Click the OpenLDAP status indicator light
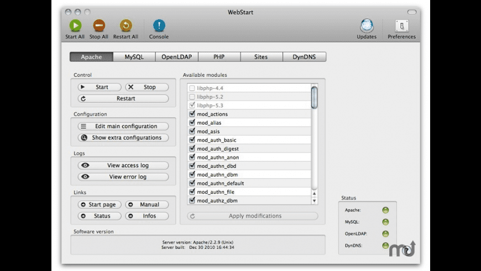This screenshot has height=271, width=481. click(x=385, y=233)
